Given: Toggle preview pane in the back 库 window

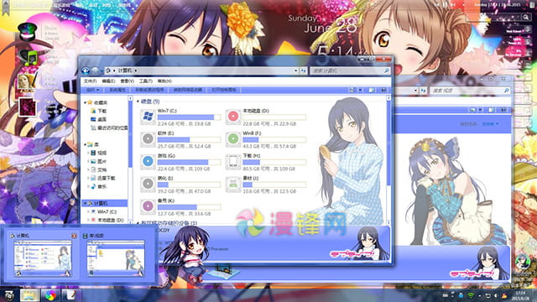Looking at the screenshot, I should pyautogui.click(x=491, y=110).
